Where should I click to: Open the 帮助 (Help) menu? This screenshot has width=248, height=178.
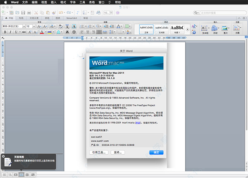click(x=118, y=2)
